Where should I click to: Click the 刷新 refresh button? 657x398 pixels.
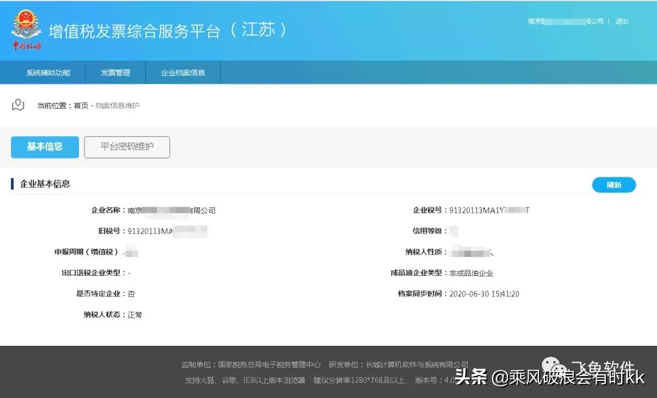point(613,185)
